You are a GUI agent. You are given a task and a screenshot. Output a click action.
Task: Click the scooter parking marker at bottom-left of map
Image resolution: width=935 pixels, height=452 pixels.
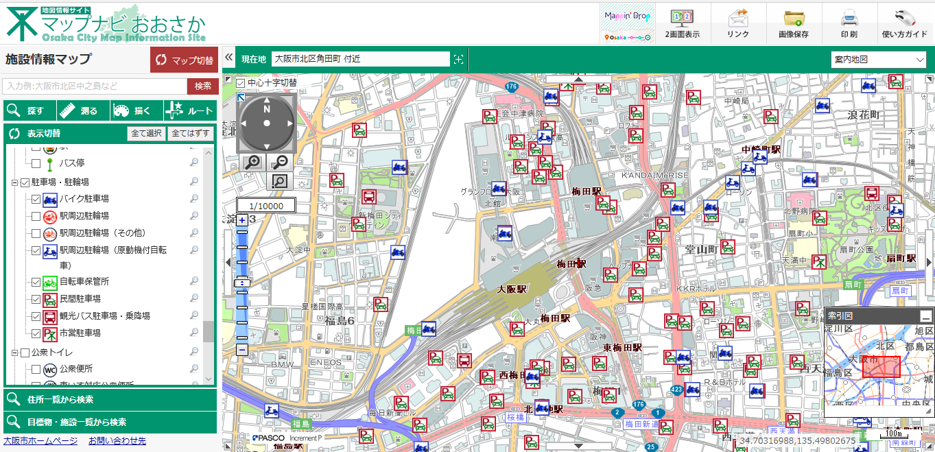click(x=272, y=411)
